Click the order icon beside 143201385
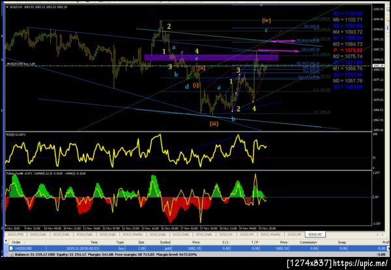 [x=11, y=248]
